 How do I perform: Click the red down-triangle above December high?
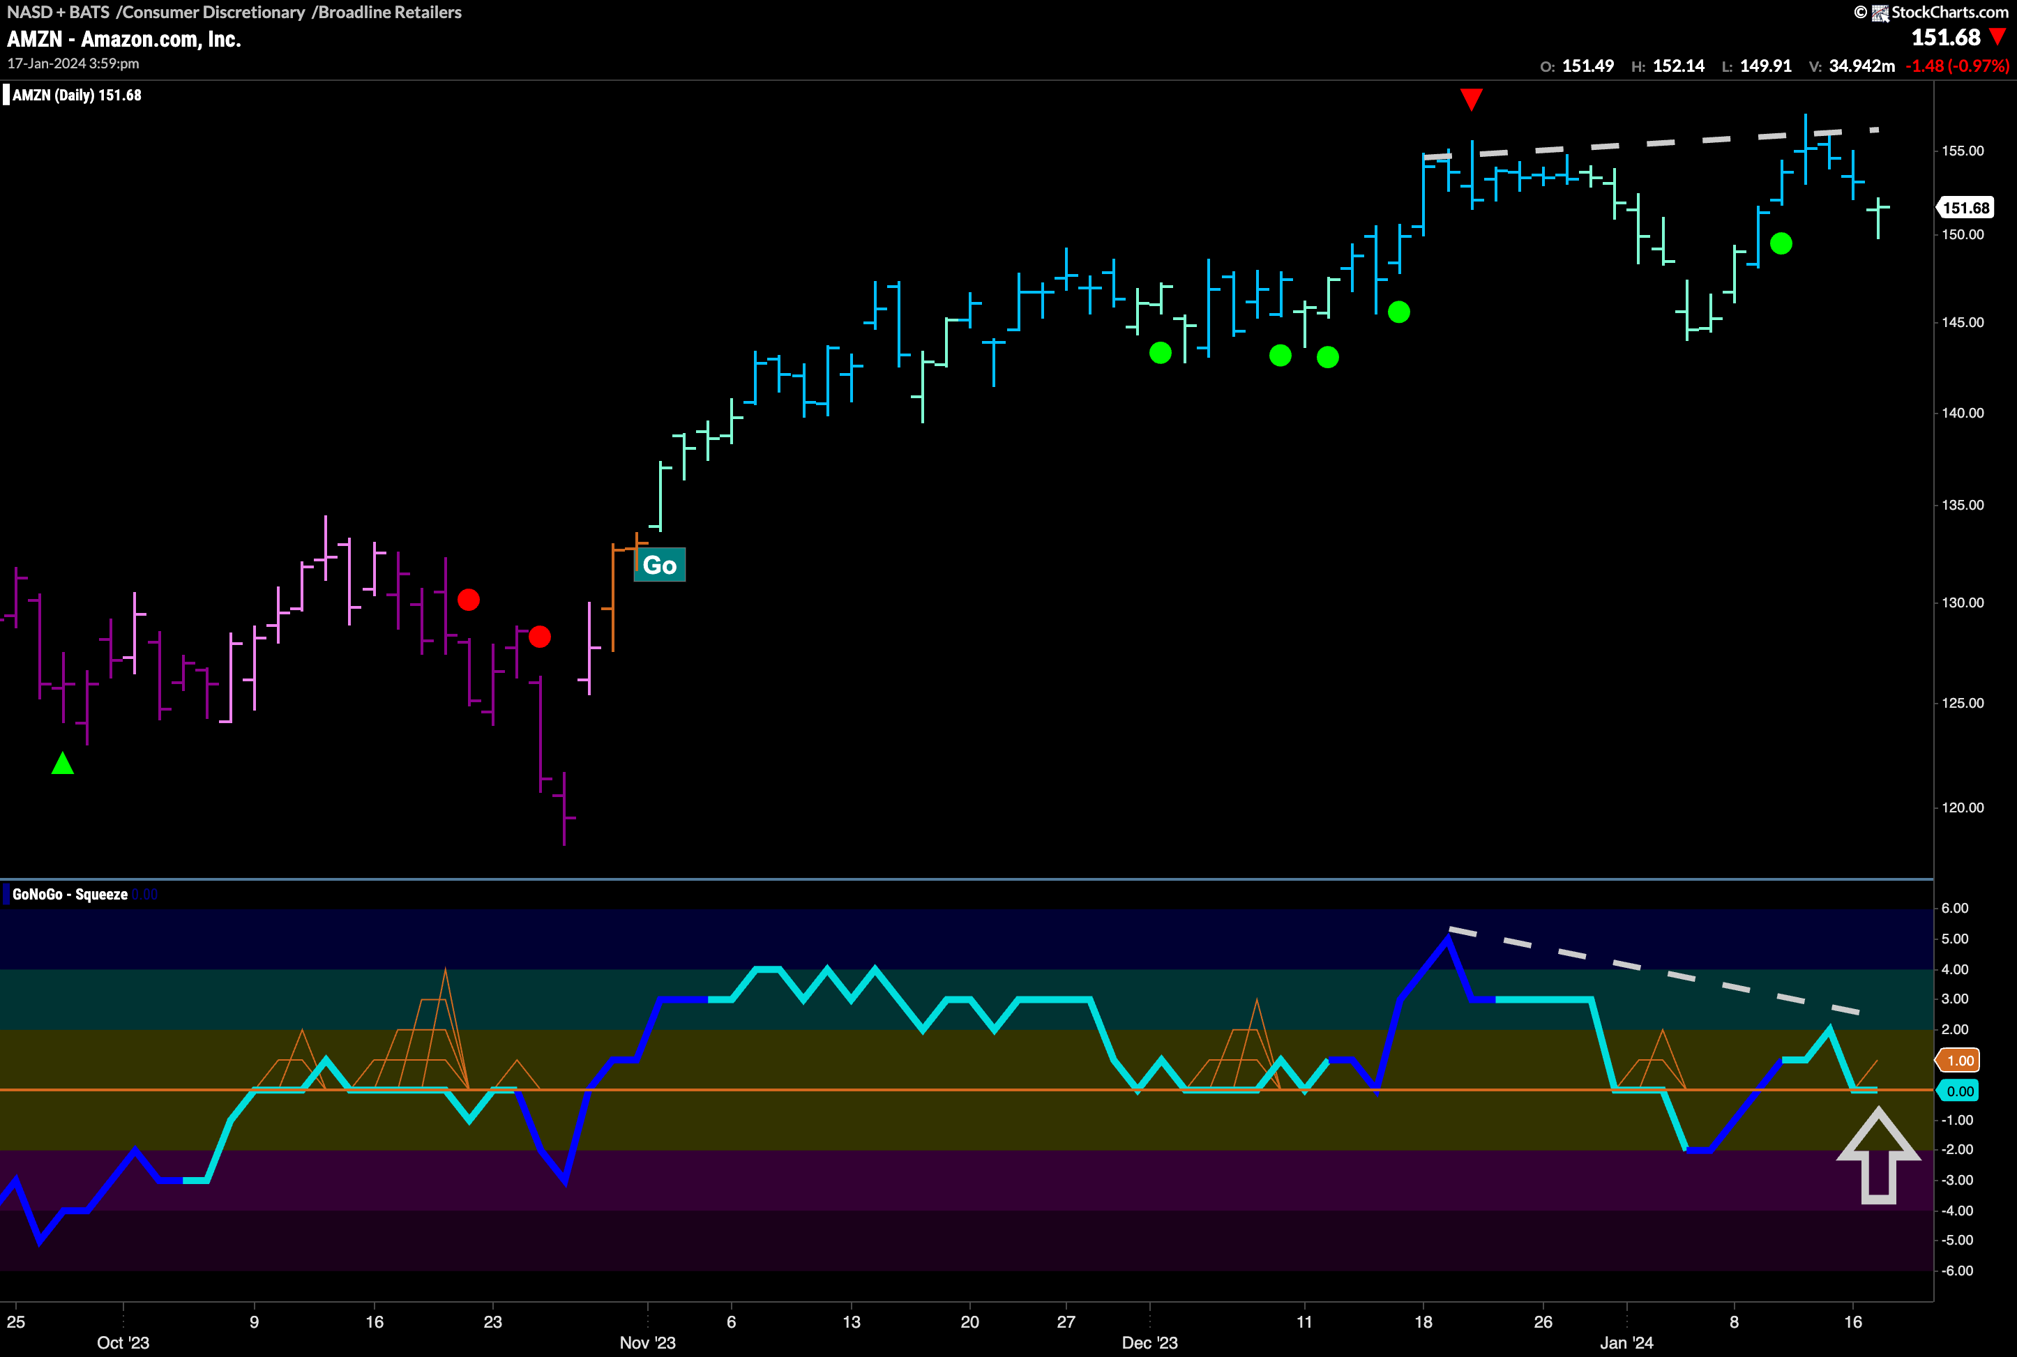tap(1471, 100)
